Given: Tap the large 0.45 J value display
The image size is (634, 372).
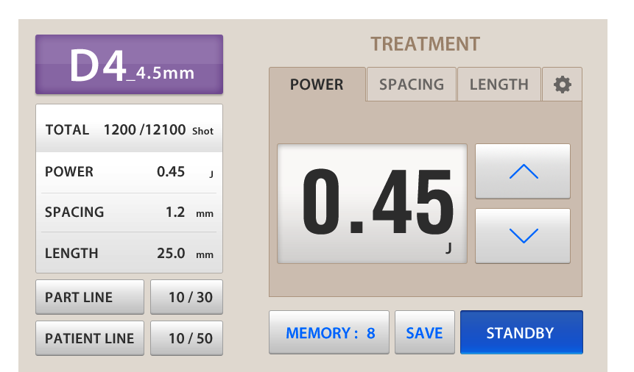Looking at the screenshot, I should pos(372,204).
